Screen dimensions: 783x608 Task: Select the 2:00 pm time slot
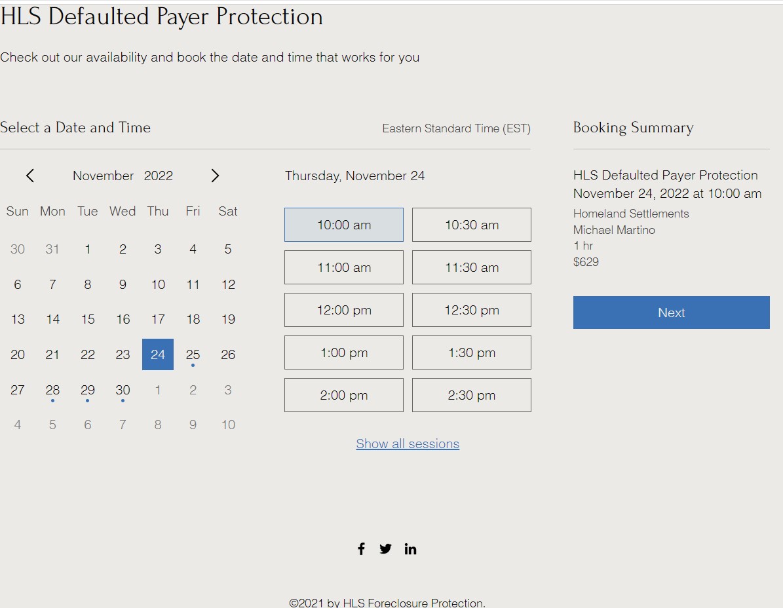click(343, 395)
